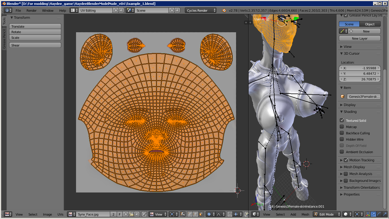The width and height of the screenshot is (389, 219).
Task: Click the open image folder icon
Action: coord(131,214)
